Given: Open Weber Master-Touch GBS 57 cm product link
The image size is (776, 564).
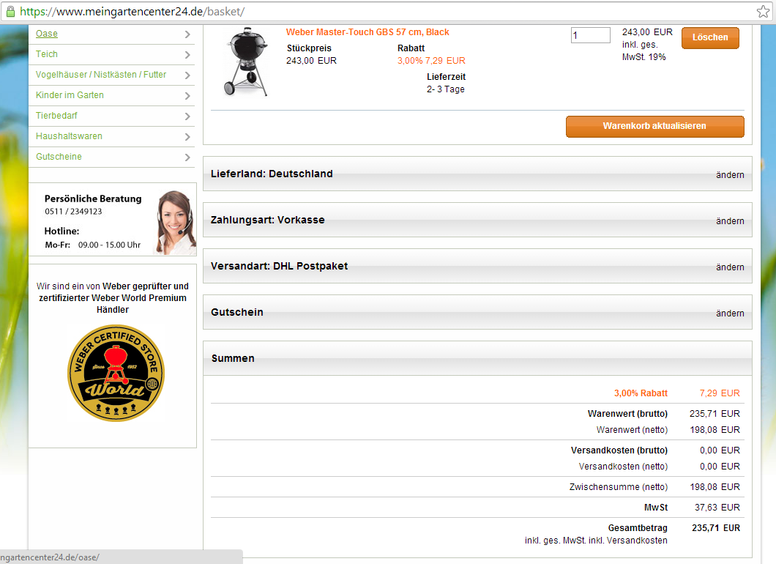Looking at the screenshot, I should point(368,32).
